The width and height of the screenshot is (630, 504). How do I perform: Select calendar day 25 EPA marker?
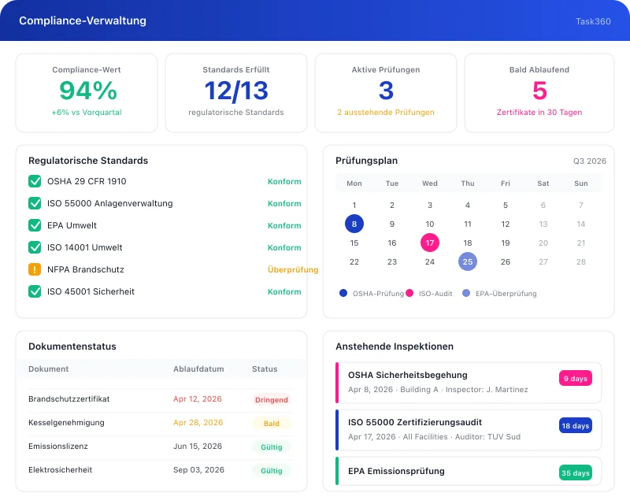tap(468, 261)
